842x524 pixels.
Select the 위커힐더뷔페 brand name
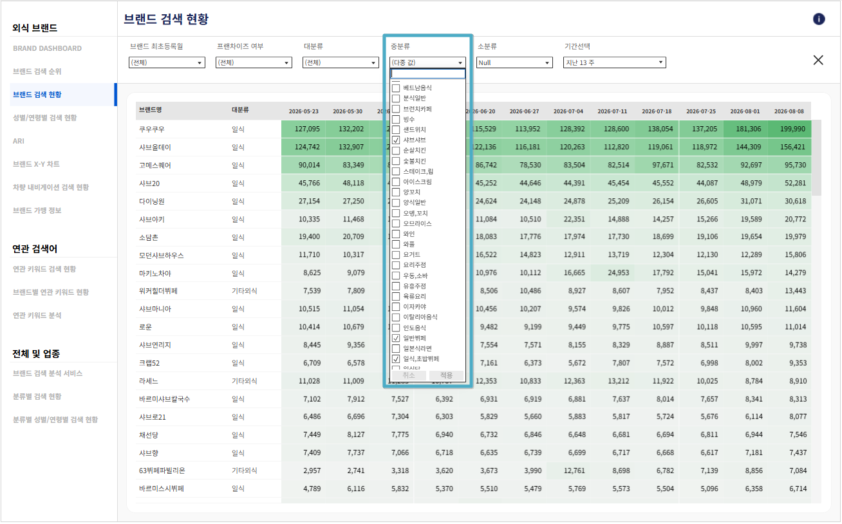pyautogui.click(x=158, y=291)
